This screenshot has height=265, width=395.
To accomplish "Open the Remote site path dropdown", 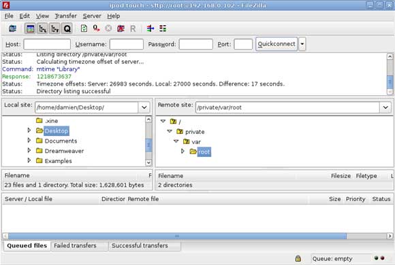I will coord(385,107).
